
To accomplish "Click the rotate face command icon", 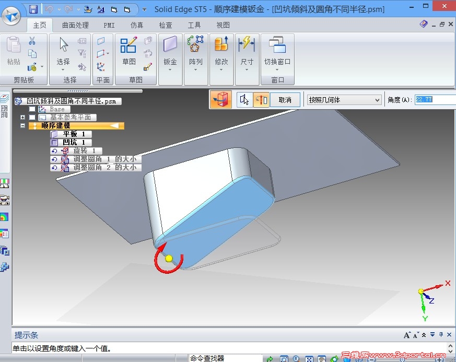I will point(221,99).
